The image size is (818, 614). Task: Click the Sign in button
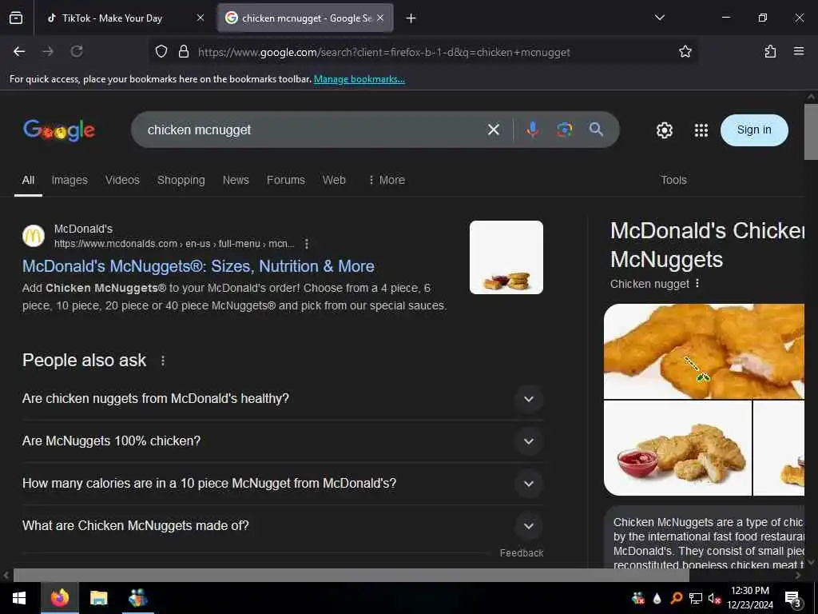754,130
